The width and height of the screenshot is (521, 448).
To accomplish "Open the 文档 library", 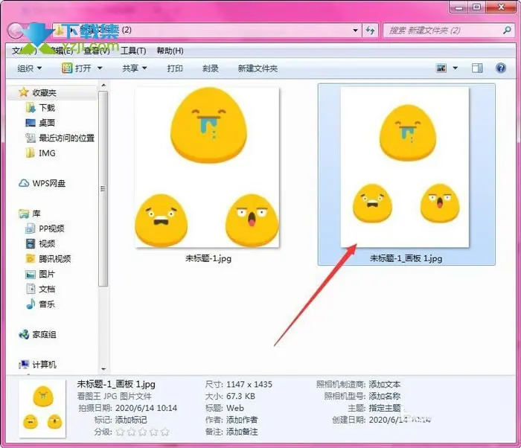I will 47,289.
